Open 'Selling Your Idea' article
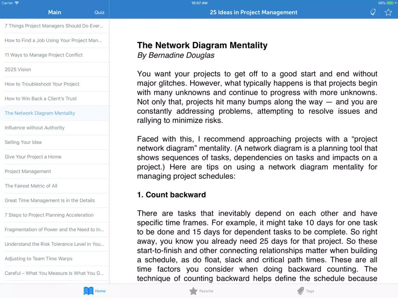The image size is (398, 298). tap(55, 142)
